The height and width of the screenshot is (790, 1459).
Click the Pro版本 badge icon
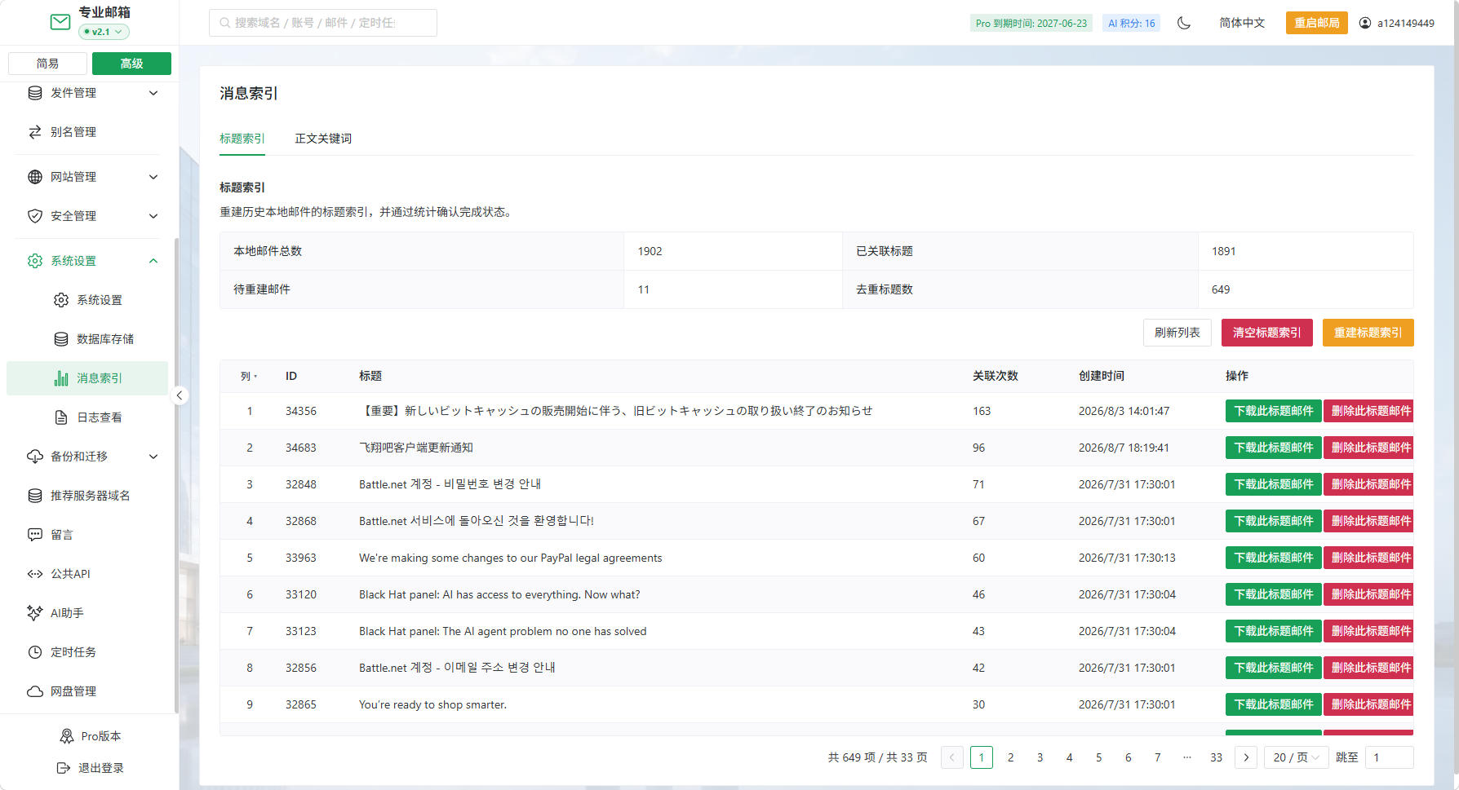[67, 736]
